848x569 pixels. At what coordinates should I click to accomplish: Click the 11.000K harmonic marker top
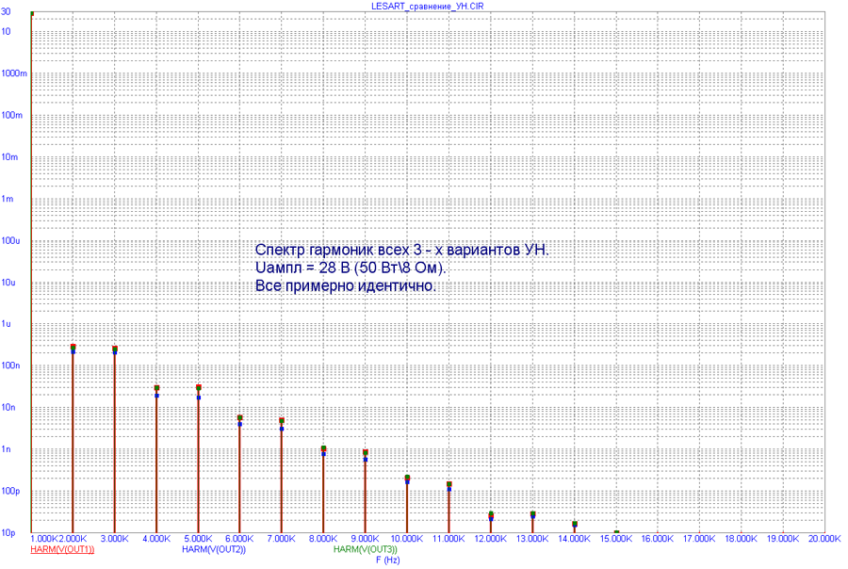[x=448, y=484]
